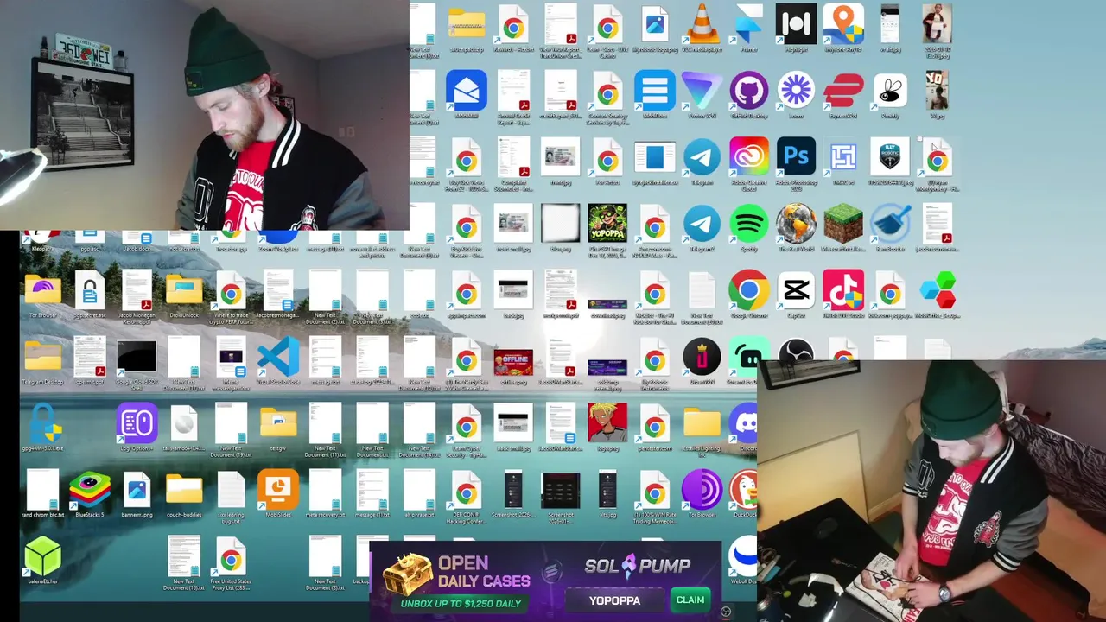Open the DuckDuckGo browser shortcut

[x=744, y=491]
